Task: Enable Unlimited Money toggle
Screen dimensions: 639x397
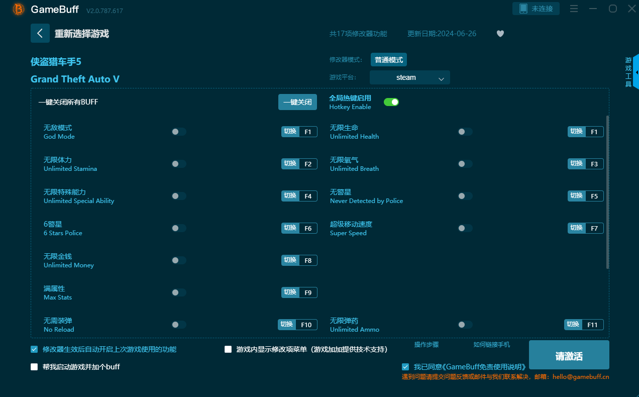Action: point(179,260)
